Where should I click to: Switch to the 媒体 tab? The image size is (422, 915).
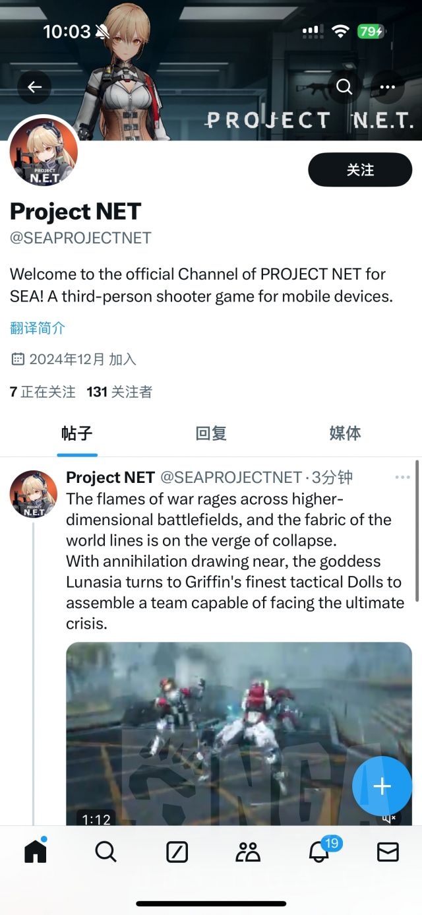[x=344, y=433]
